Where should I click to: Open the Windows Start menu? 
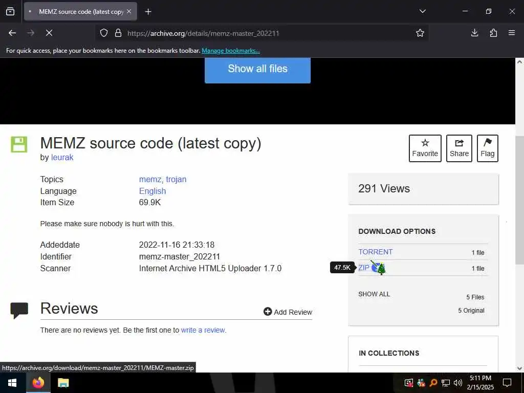12,383
